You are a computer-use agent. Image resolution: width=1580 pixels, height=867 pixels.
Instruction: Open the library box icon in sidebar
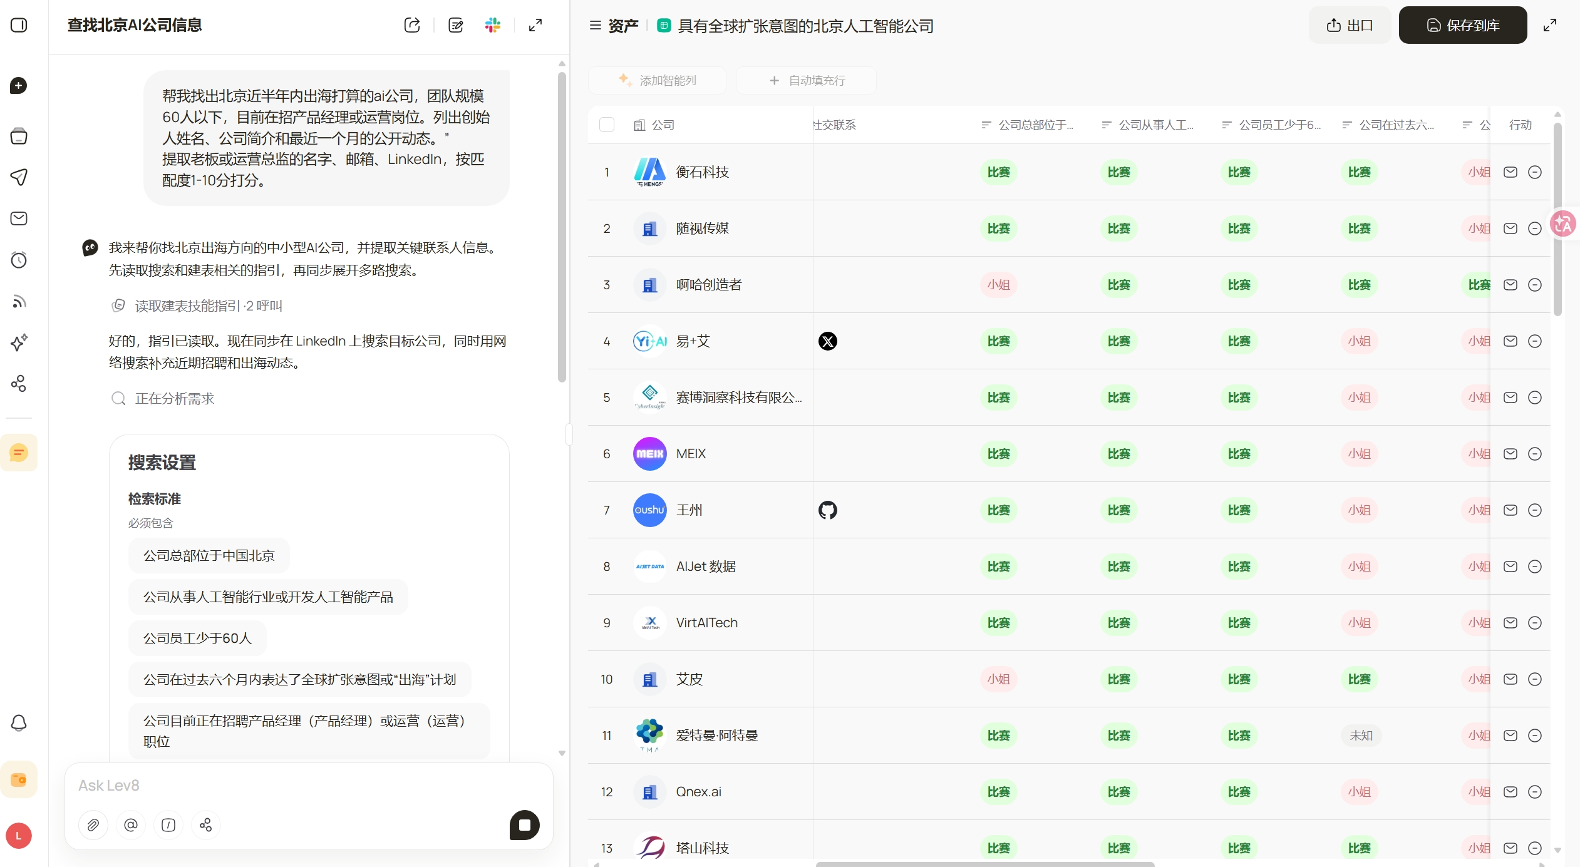(19, 136)
